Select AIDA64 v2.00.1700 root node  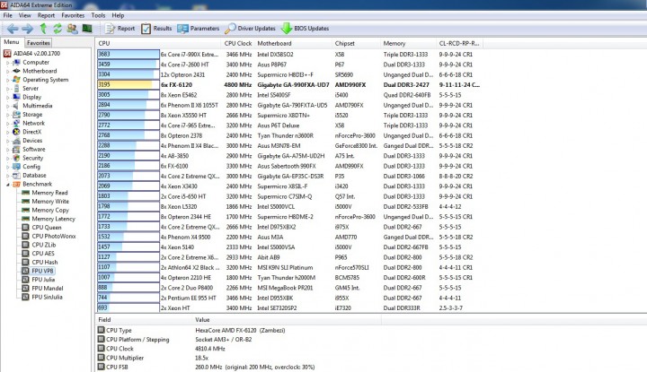tap(31, 54)
